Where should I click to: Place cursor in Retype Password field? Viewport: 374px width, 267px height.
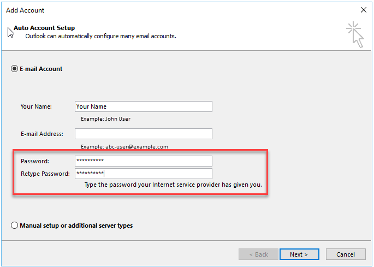[x=143, y=174]
